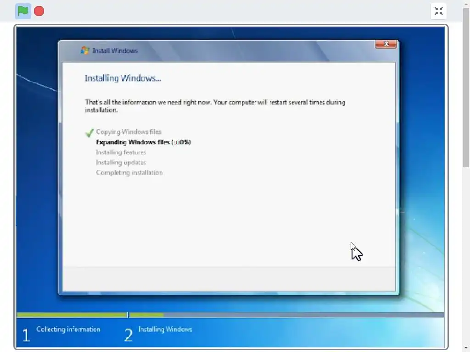Click the green flag start button
The image size is (470, 352).
(x=23, y=11)
